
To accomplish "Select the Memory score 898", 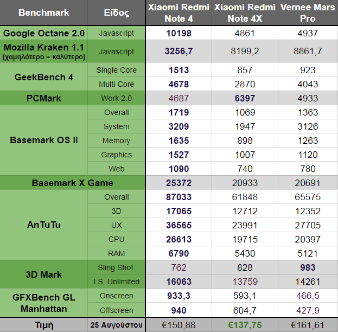I will tap(245, 141).
